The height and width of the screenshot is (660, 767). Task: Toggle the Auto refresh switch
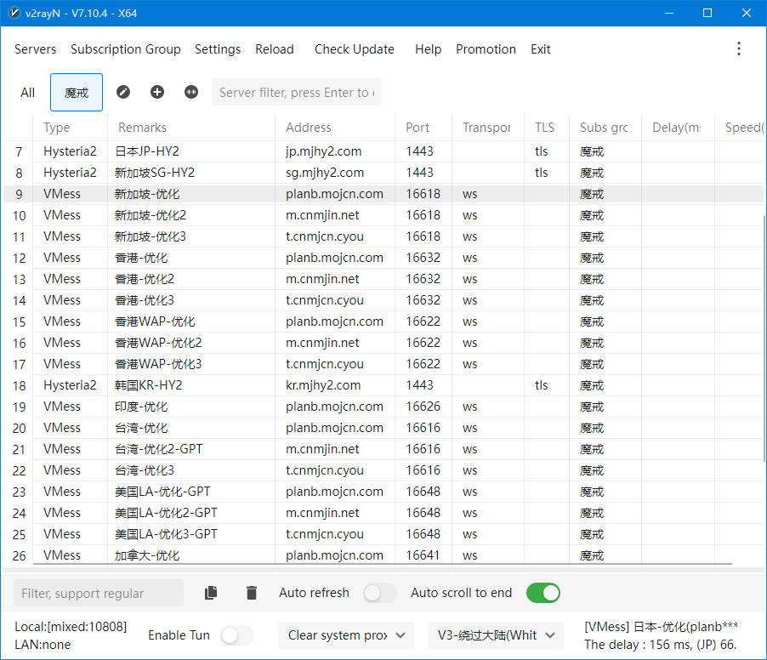(379, 593)
